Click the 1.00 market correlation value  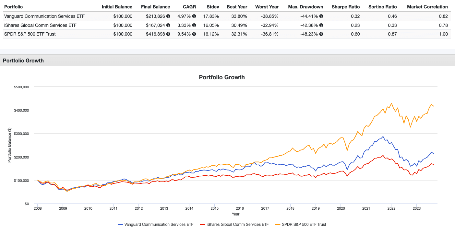click(x=443, y=34)
